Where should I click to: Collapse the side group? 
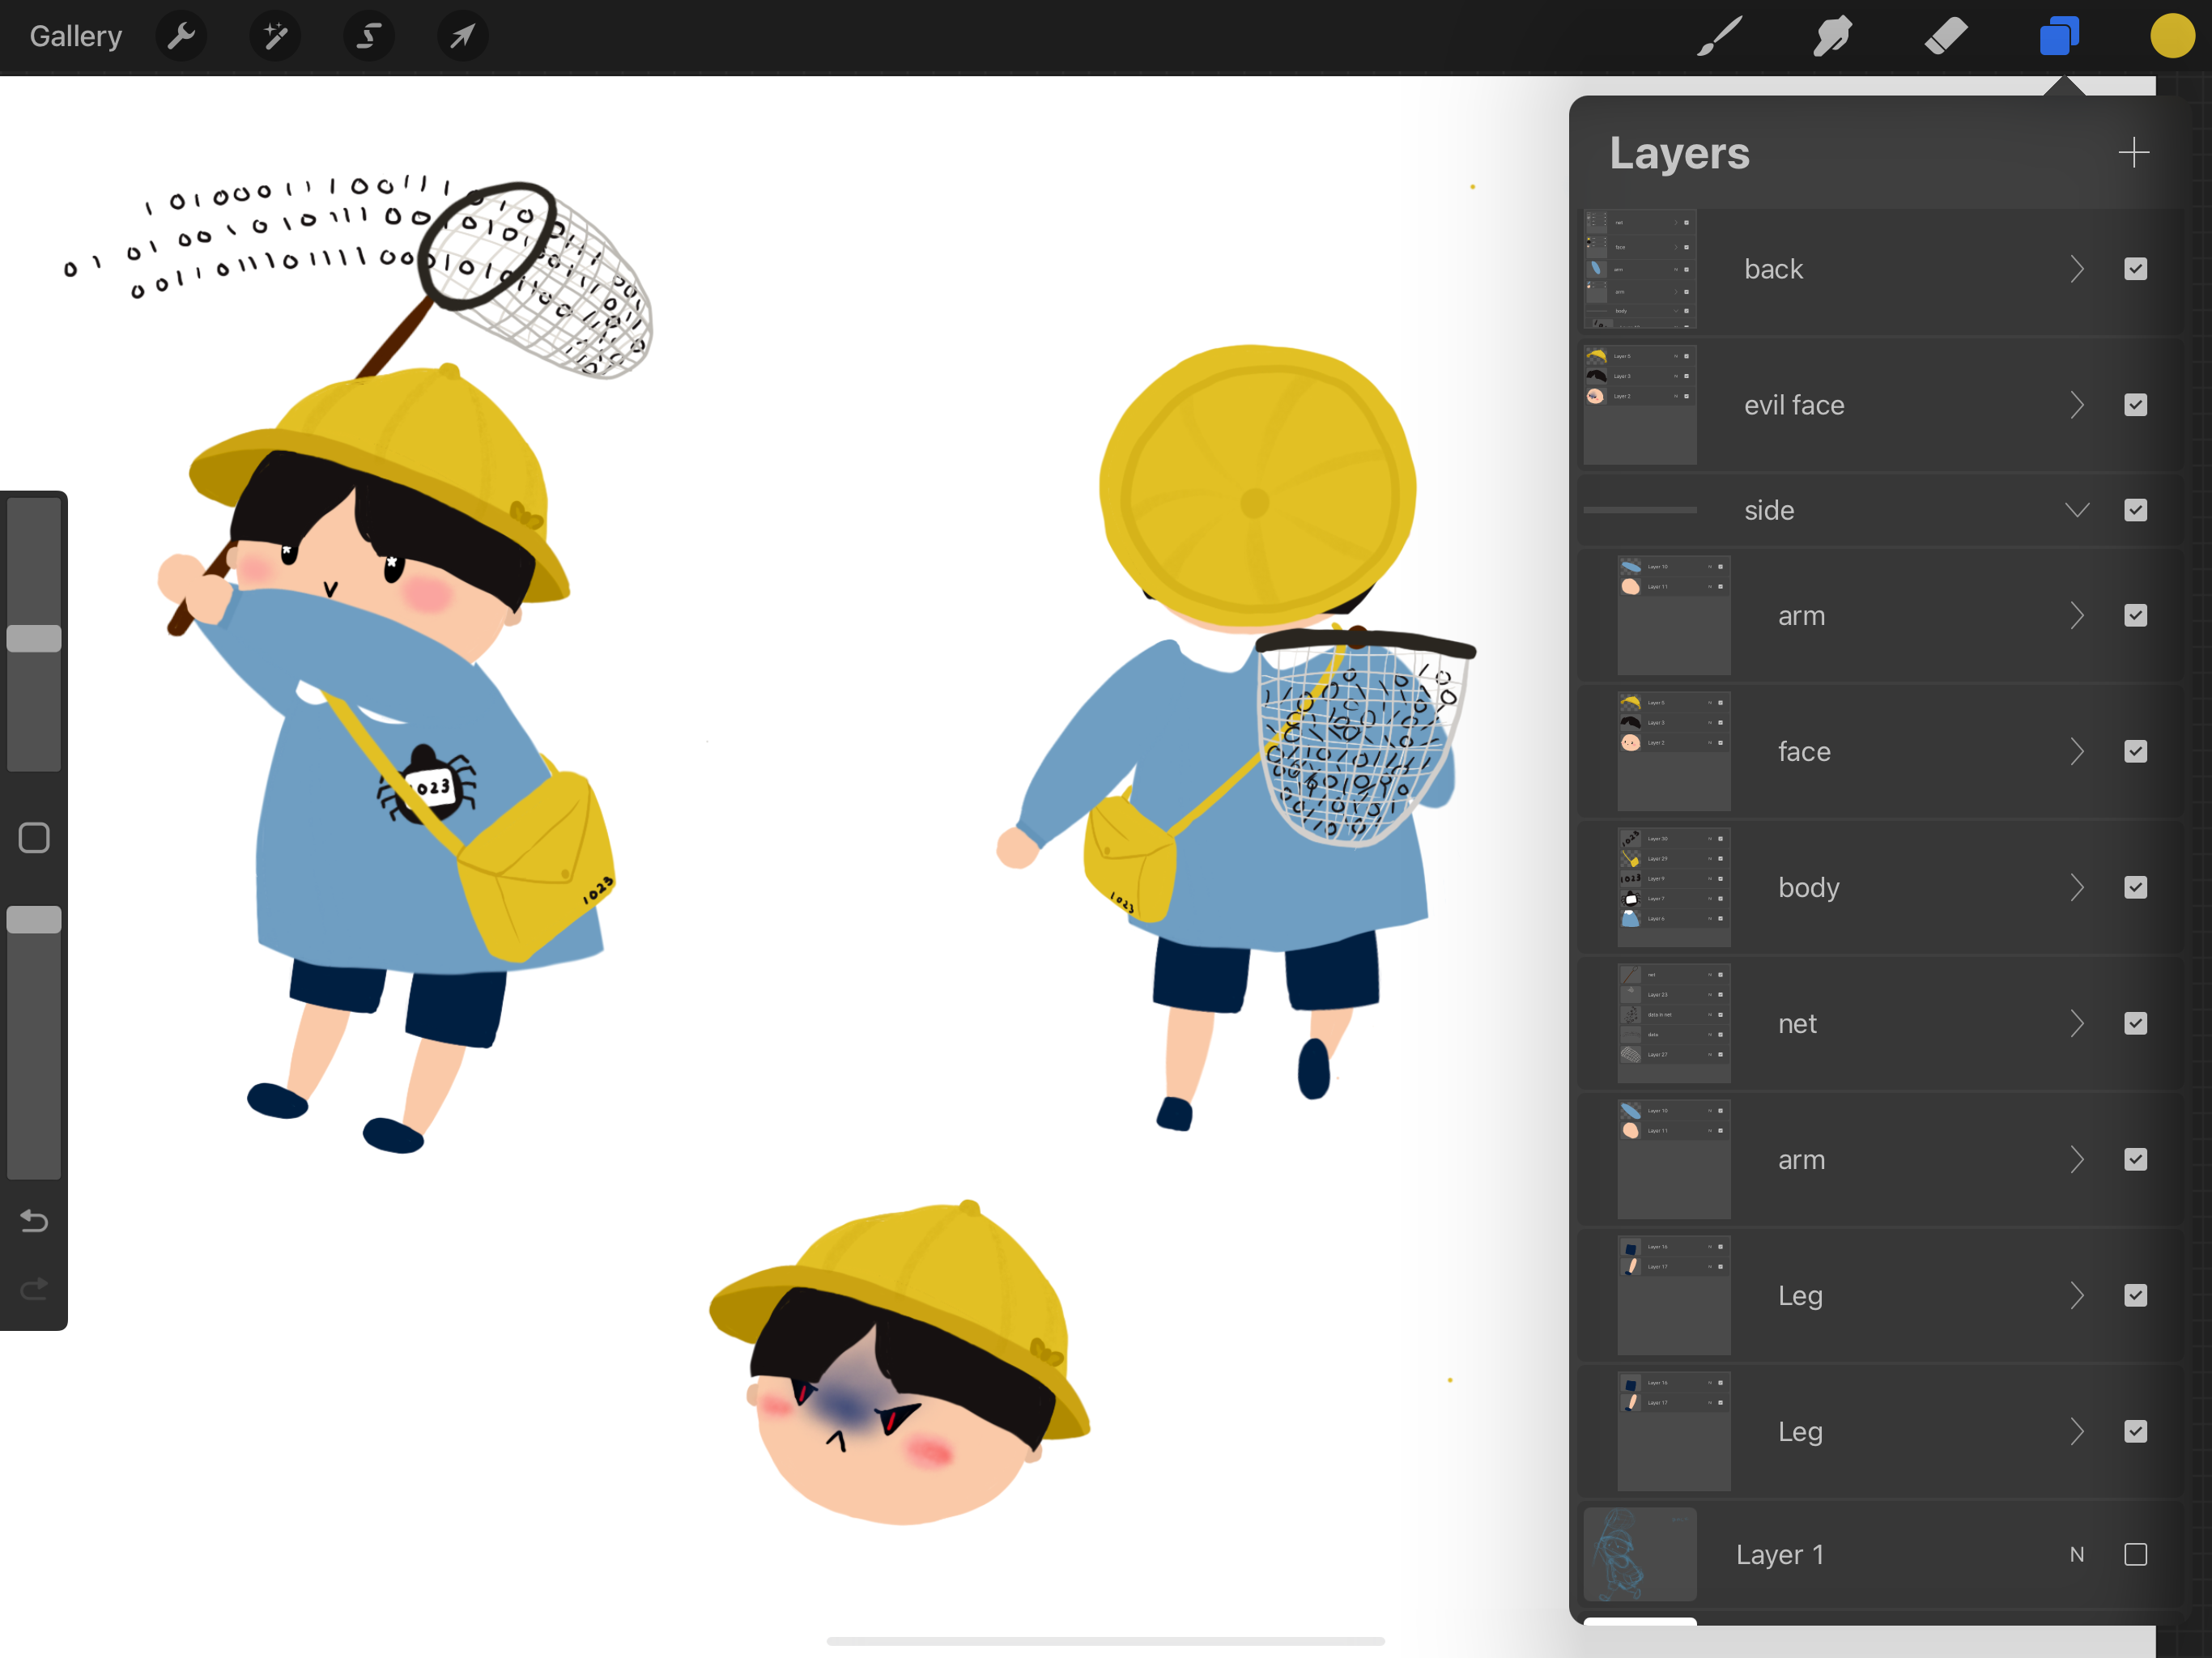(2076, 510)
